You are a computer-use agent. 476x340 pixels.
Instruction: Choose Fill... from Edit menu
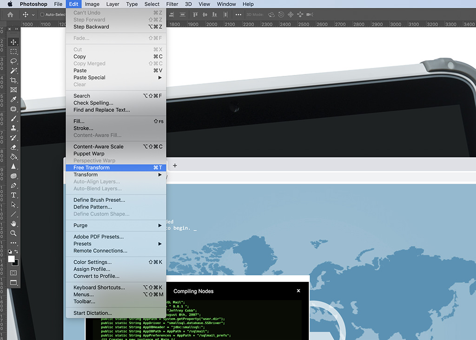point(116,121)
